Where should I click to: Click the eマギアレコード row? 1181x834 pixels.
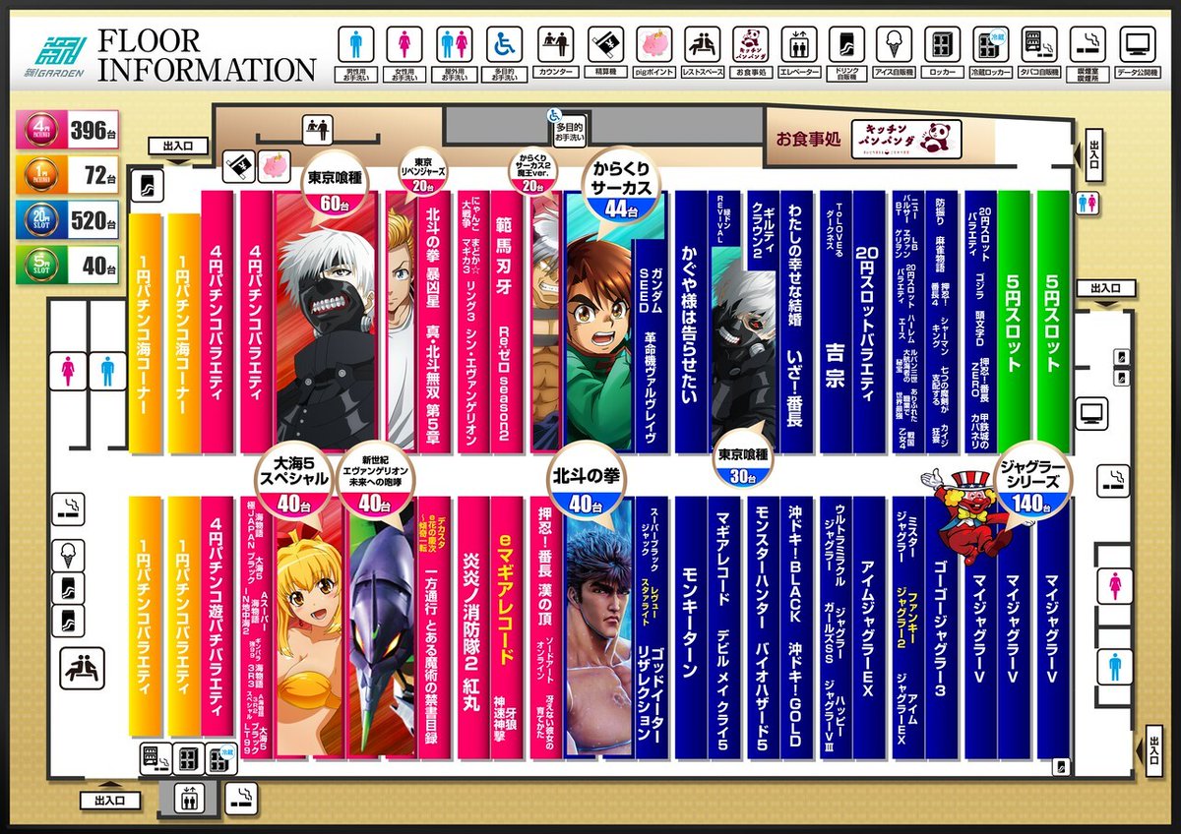[508, 627]
